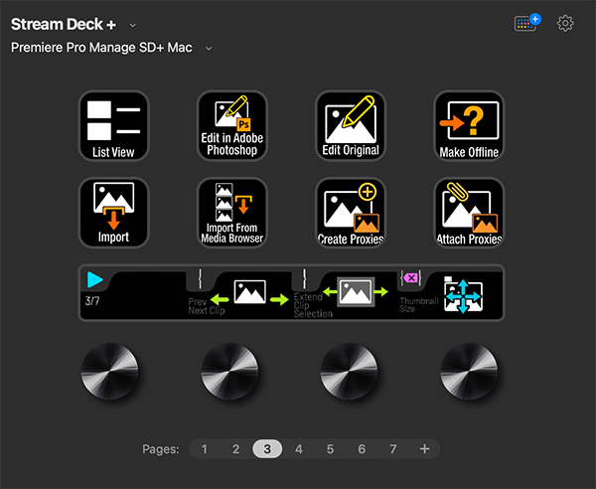
Task: Click Import From Media Browser key
Action: coord(231,213)
